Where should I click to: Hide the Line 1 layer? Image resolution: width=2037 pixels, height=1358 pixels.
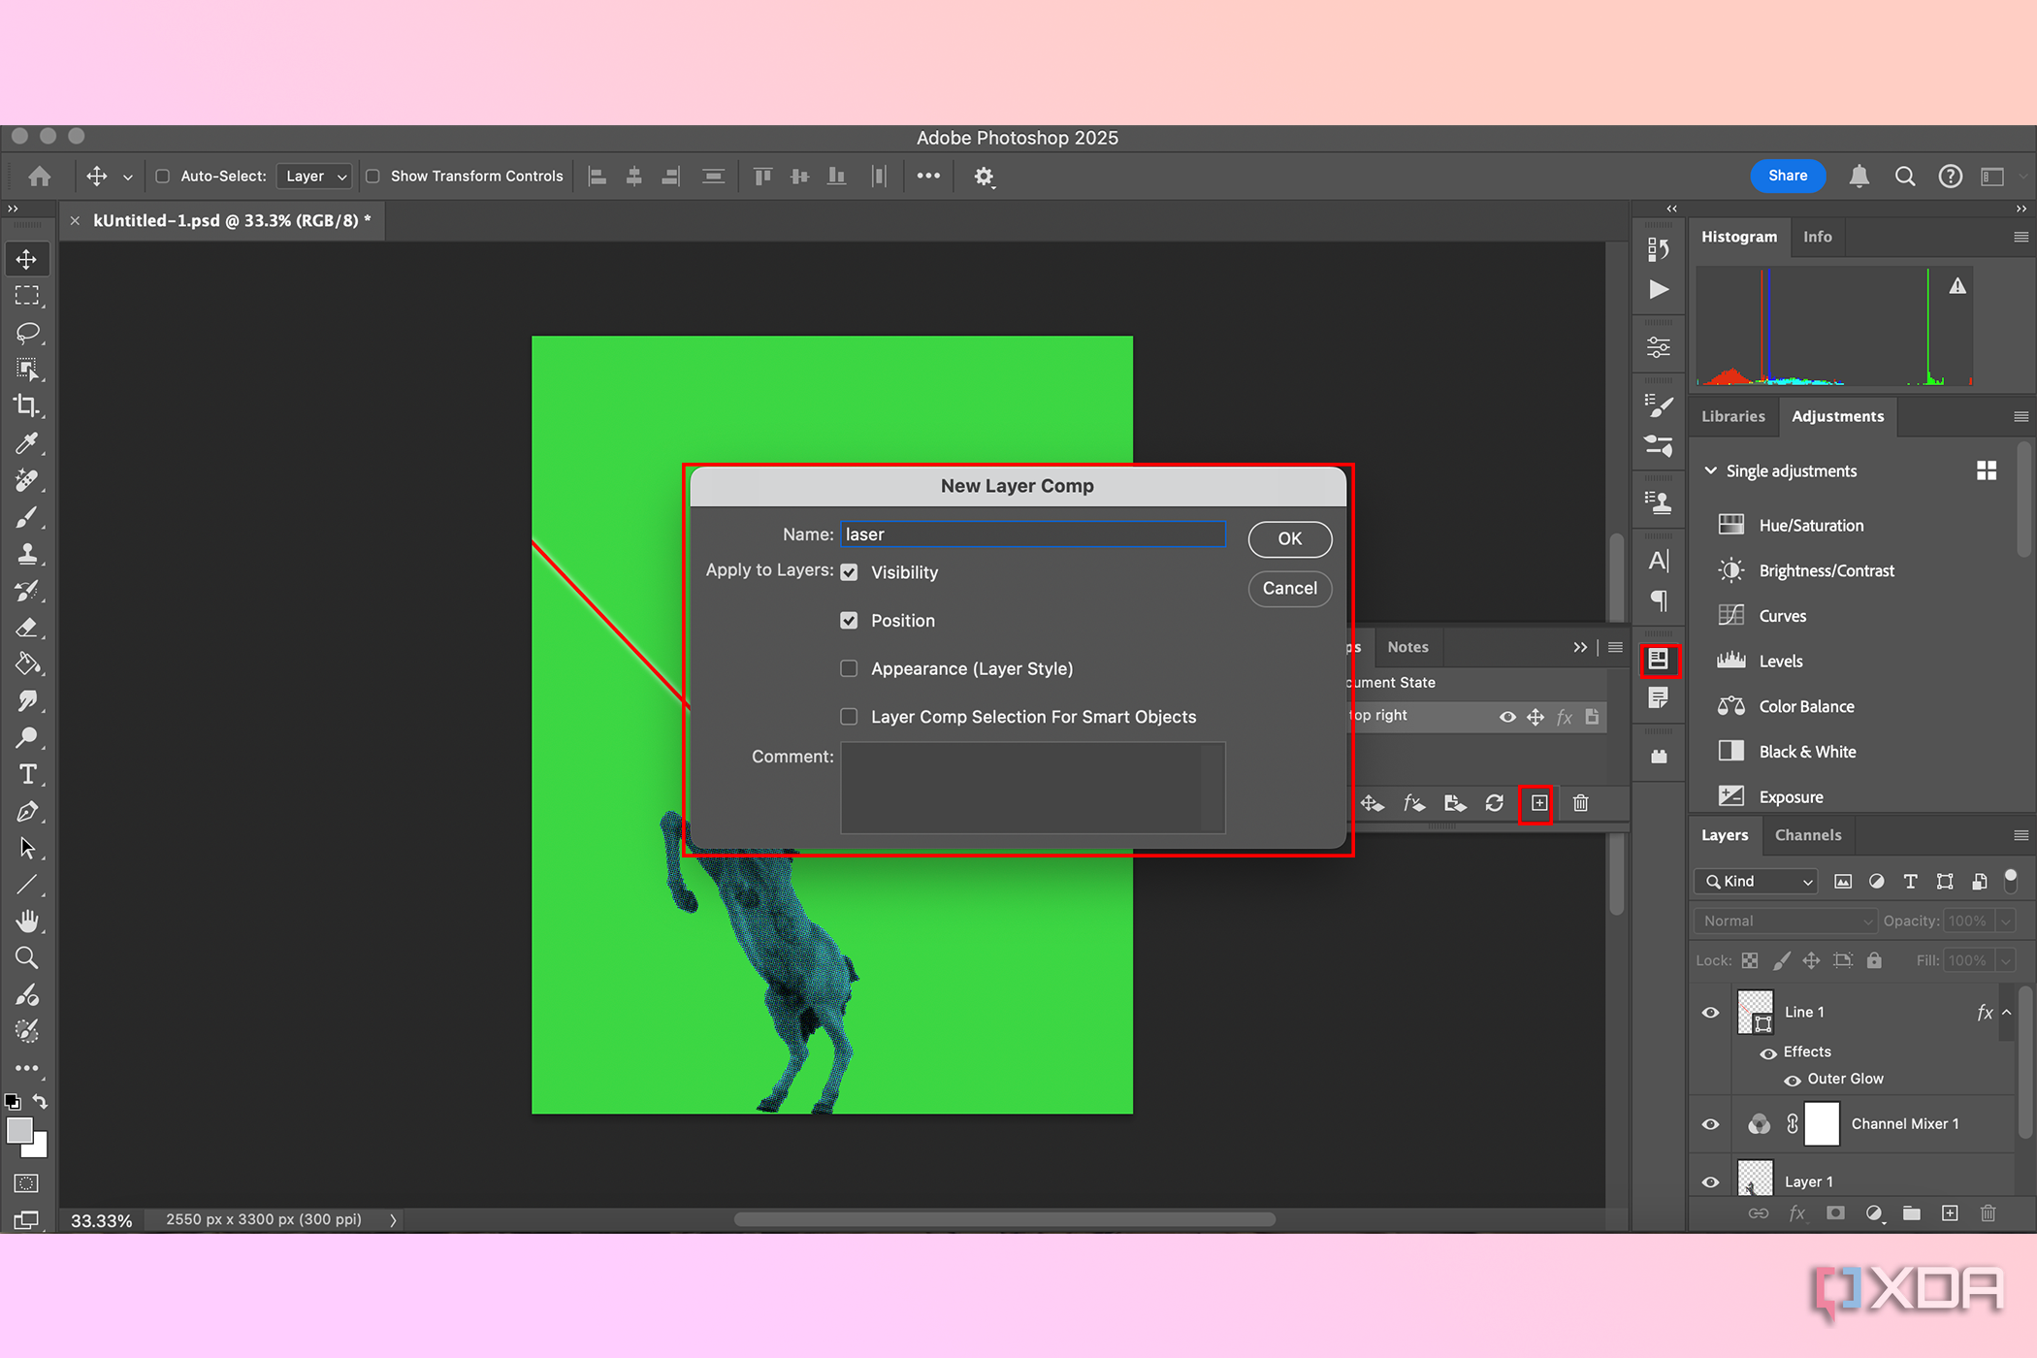1711,1013
